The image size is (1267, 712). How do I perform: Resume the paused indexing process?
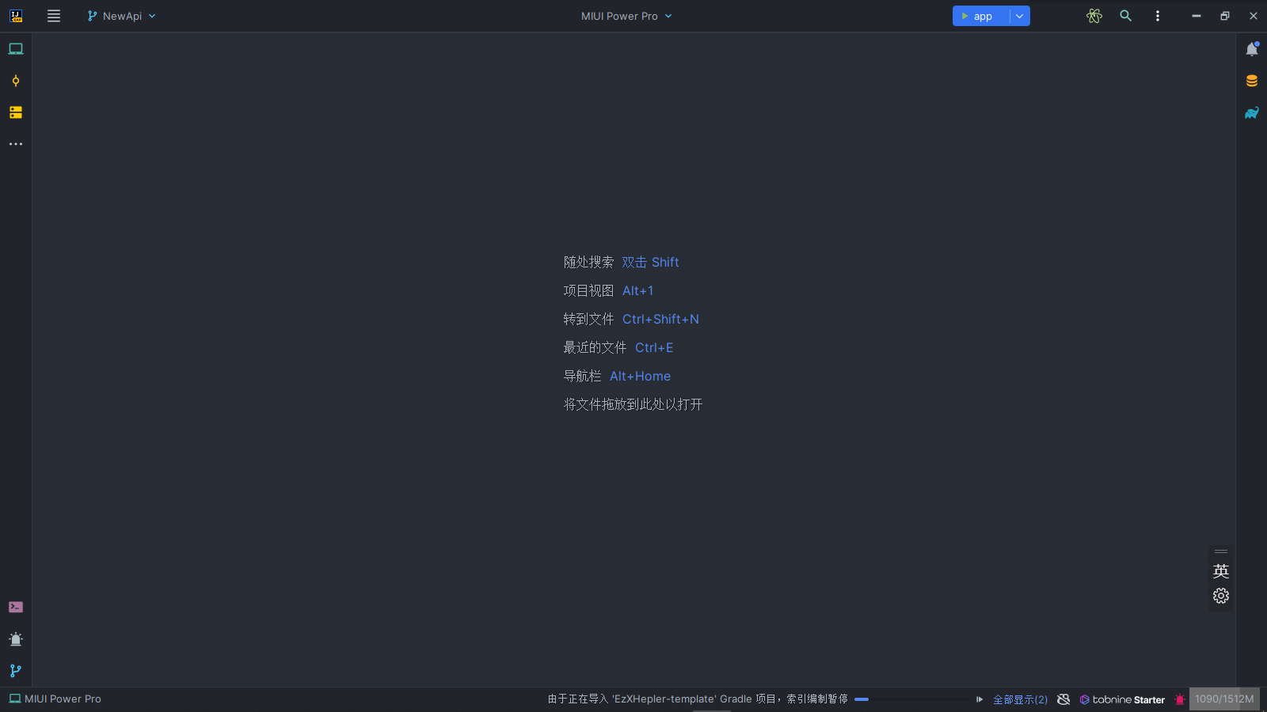(x=980, y=699)
